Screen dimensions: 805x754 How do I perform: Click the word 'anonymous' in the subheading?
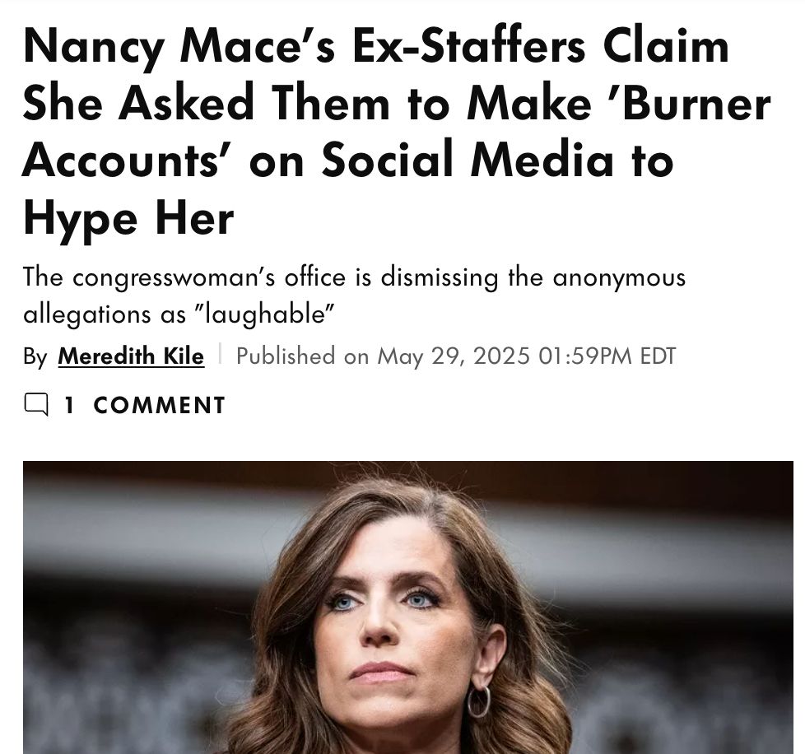pos(619,278)
